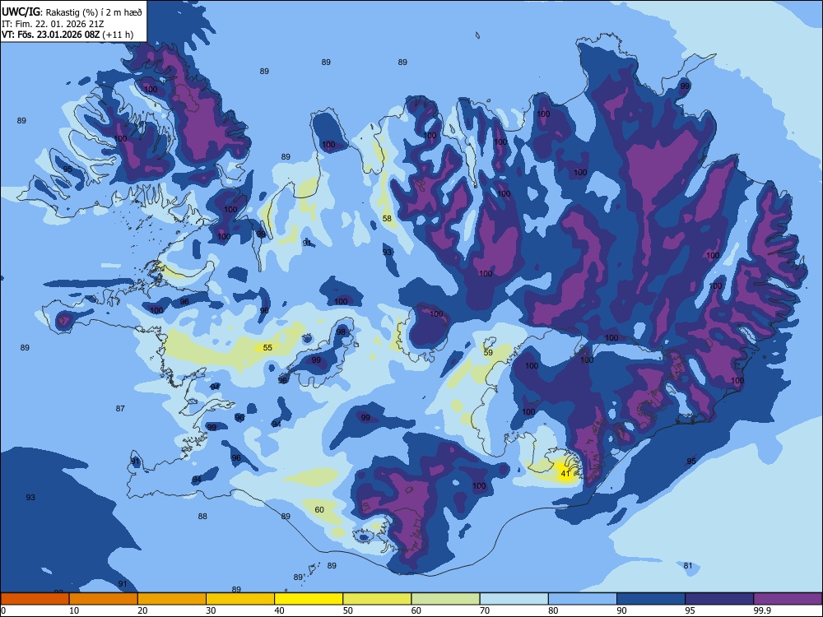Click the humidity value 87 over the sea
The width and height of the screenshot is (823, 617).
pyautogui.click(x=120, y=408)
